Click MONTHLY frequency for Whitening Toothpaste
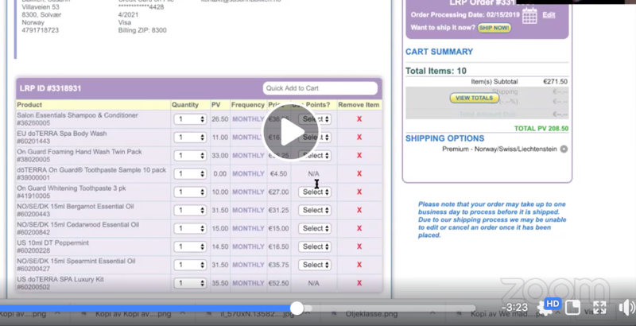This screenshot has width=636, height=326. (248, 192)
